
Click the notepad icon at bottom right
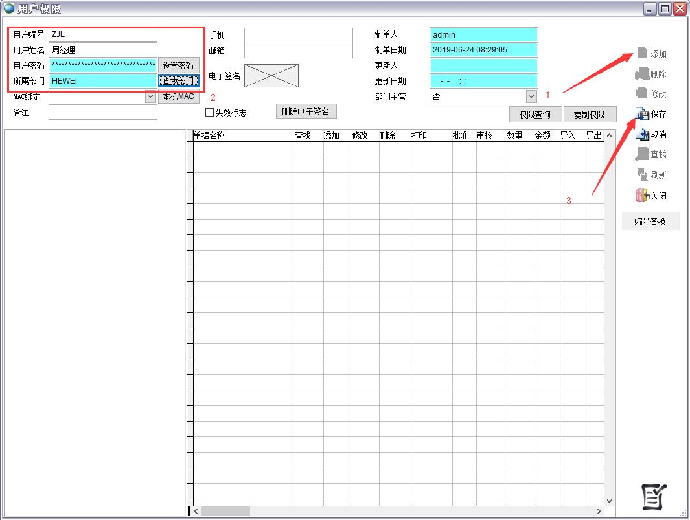(x=653, y=496)
